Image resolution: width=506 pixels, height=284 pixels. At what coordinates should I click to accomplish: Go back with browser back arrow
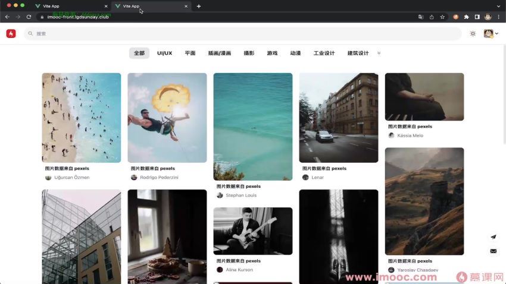click(x=7, y=17)
